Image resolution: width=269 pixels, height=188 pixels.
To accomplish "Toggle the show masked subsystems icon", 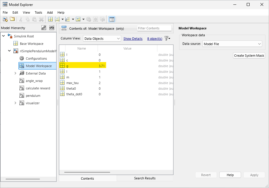I will pos(52,28).
